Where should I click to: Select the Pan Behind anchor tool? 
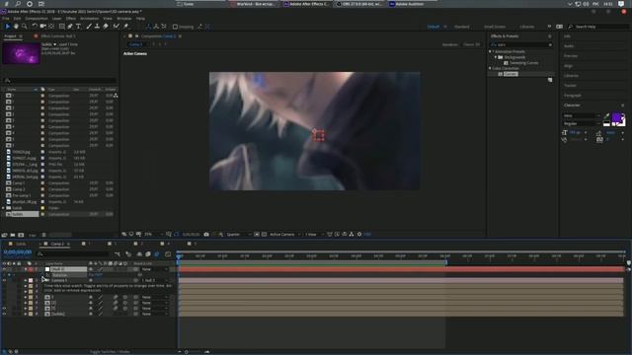(51, 27)
